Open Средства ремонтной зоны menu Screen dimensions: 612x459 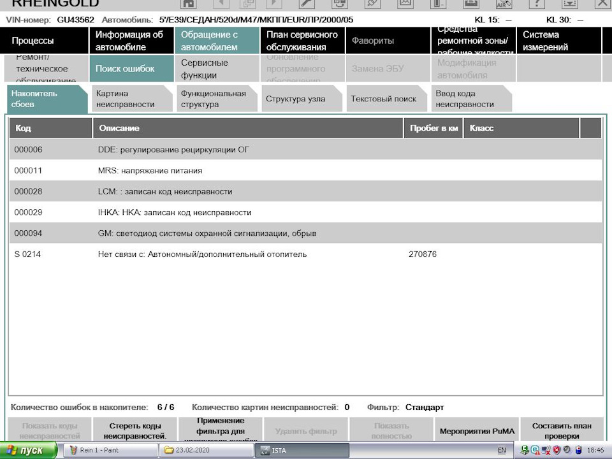[472, 41]
